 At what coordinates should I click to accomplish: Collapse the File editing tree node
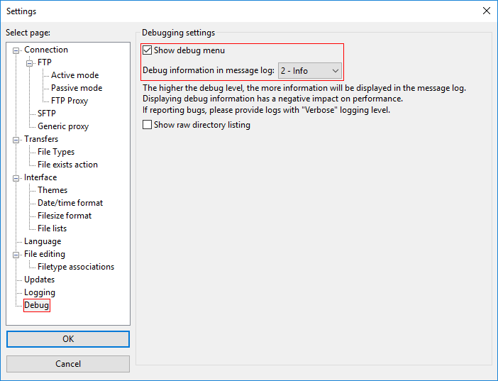(17, 255)
